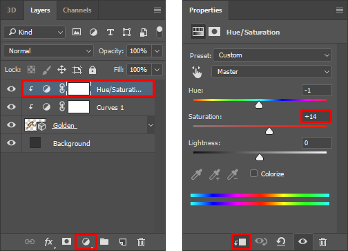
Task: Open Layers panel hamburger menu
Action: (157, 10)
